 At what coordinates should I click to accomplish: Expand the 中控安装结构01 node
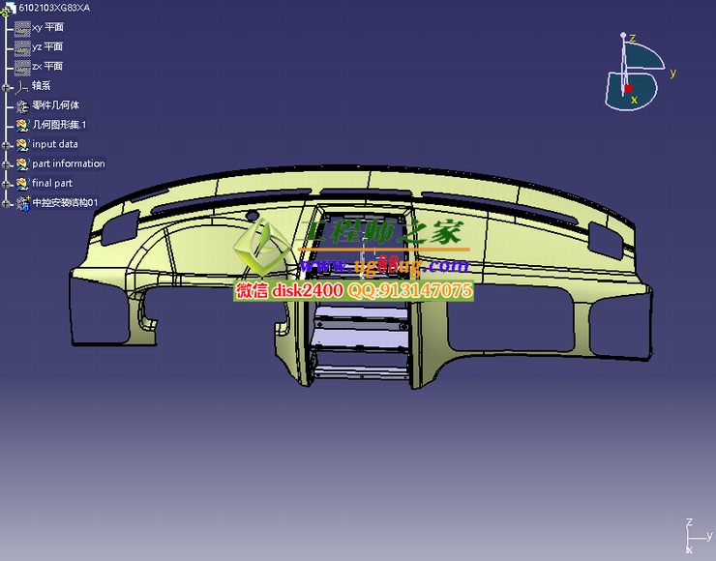tap(7, 203)
